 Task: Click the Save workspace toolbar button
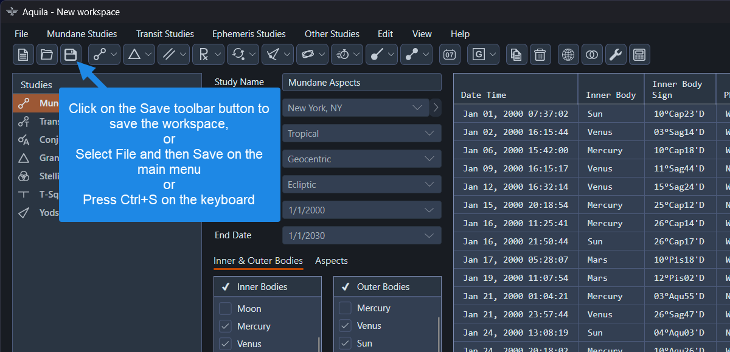(x=71, y=55)
